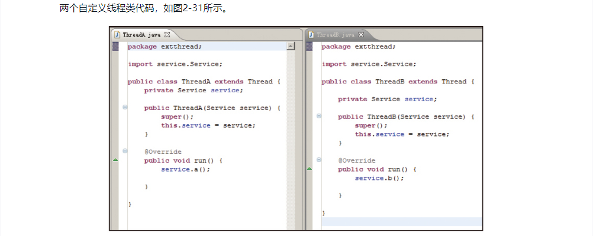Click the "@Override" annotation in ThreadB.java
Viewport: 593px width, 236px height.
357,160
